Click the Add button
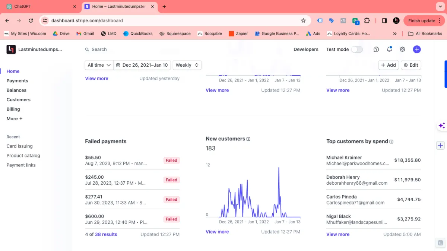Viewport: 447px width, 251px height. click(389, 65)
